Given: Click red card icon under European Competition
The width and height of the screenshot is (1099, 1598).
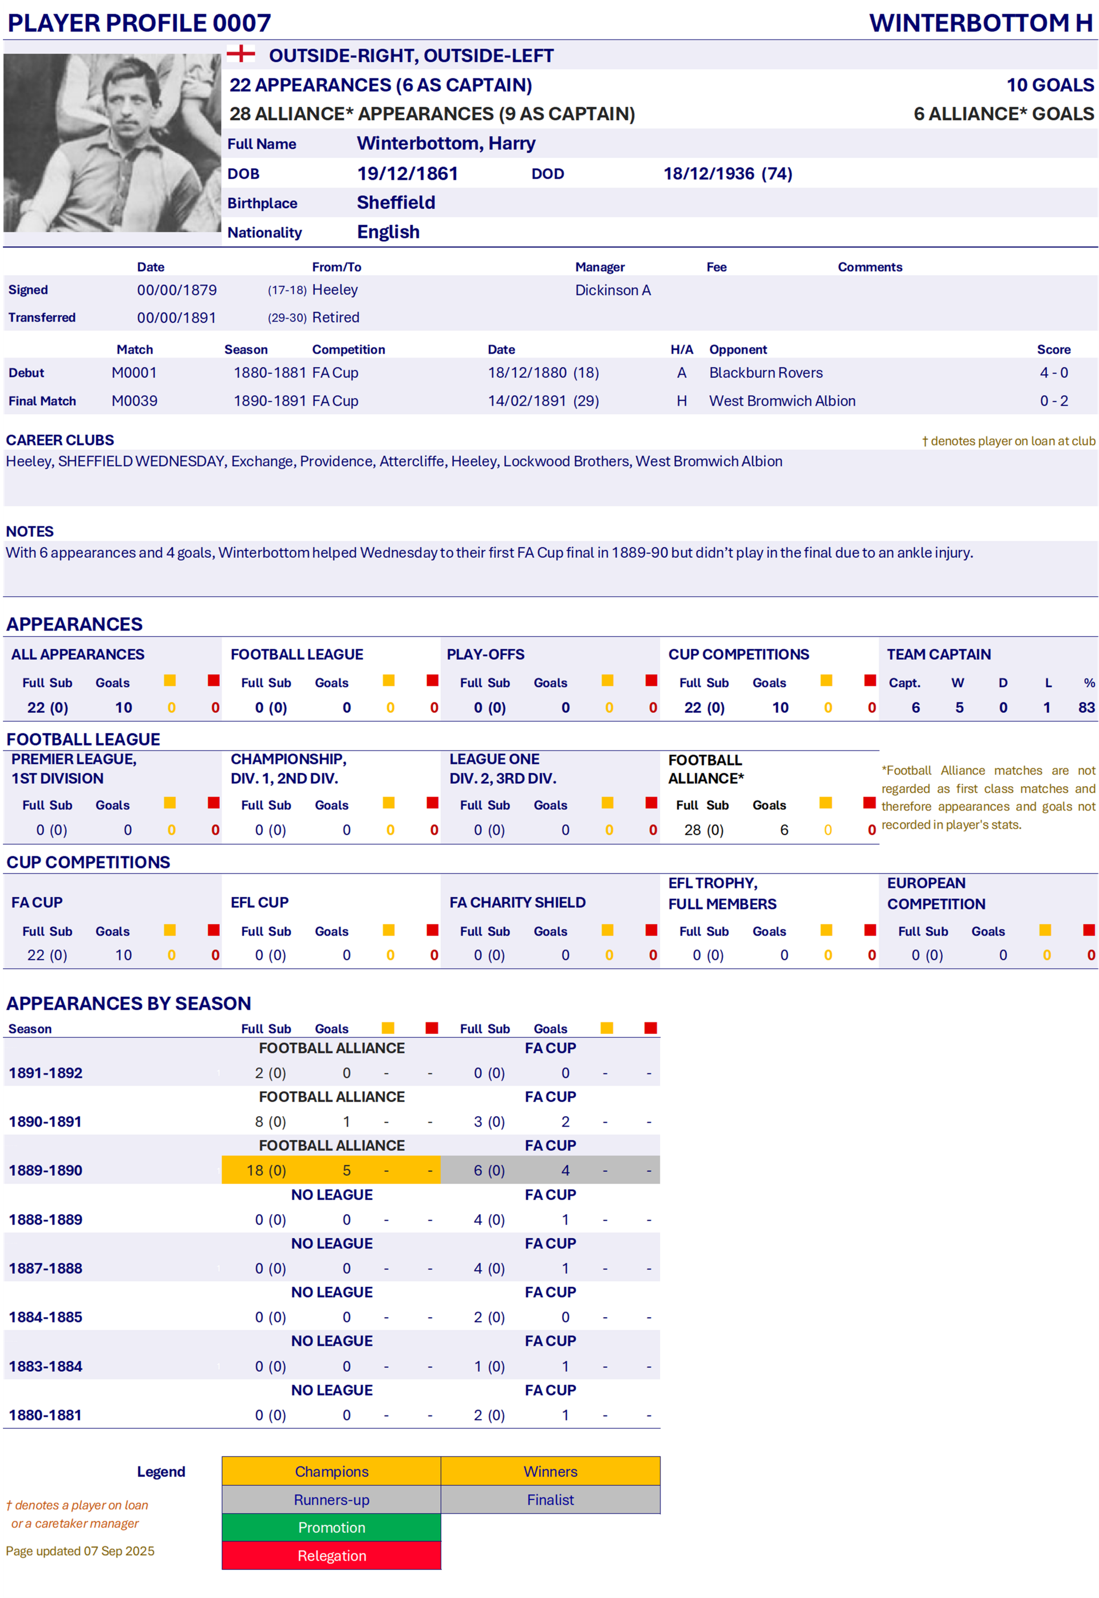Looking at the screenshot, I should [x=1089, y=930].
